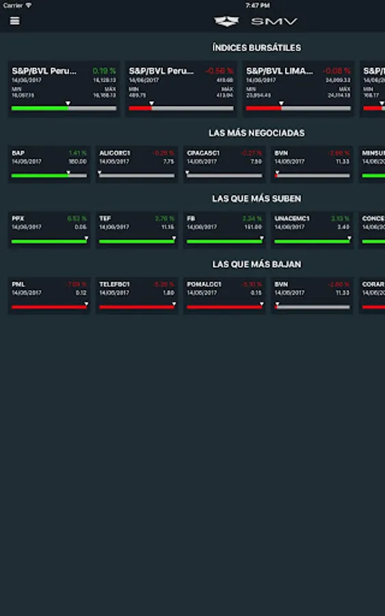Click the SMV title text in the header

[x=274, y=22]
